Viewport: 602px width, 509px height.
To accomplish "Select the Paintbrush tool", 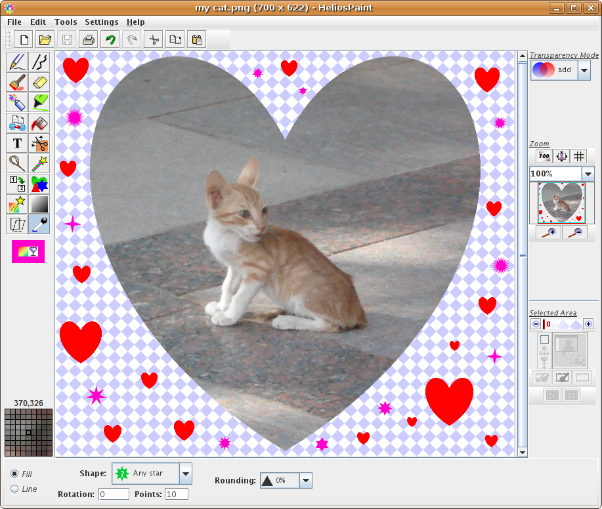I will [x=17, y=82].
